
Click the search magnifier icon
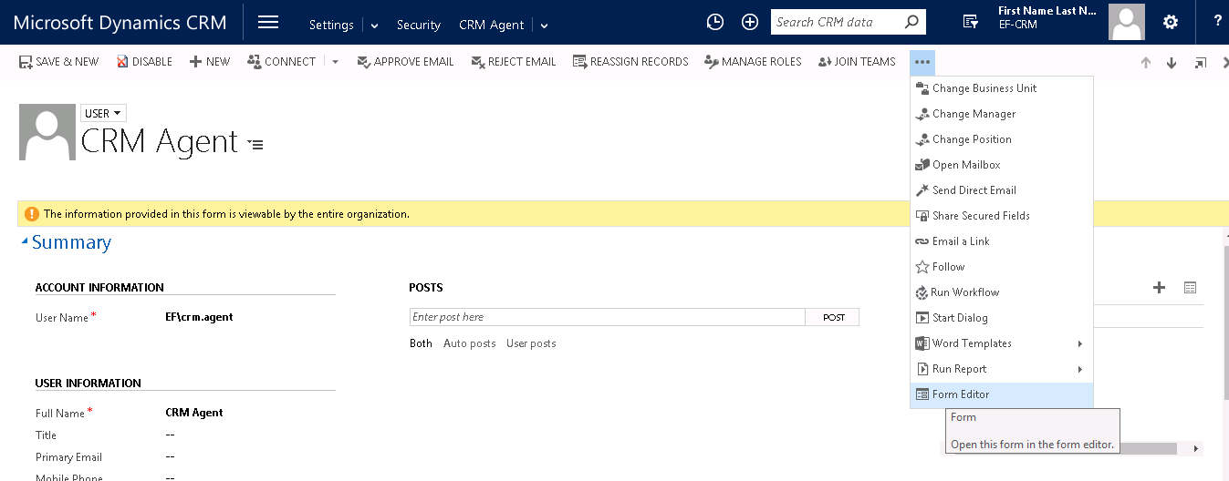(x=911, y=22)
